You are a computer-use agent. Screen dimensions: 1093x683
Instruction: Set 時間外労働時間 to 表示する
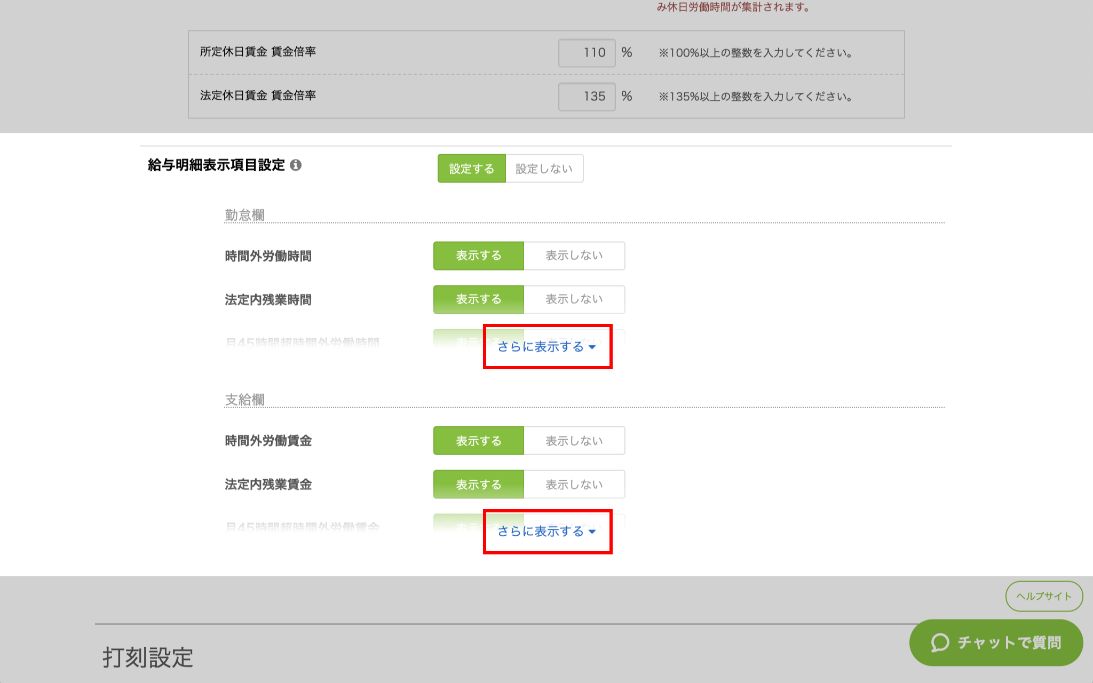point(478,256)
